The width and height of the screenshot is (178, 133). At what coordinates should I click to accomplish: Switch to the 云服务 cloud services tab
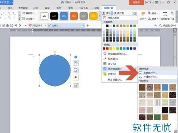95,8
